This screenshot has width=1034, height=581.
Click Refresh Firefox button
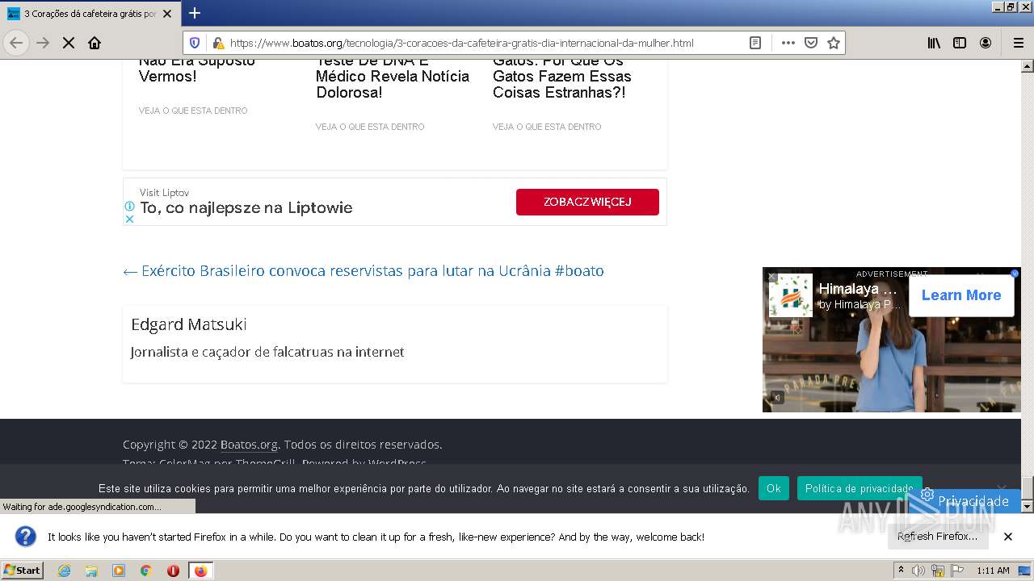(937, 537)
